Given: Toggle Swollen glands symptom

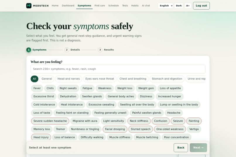Looking at the screenshot, I should tap(92, 96).
